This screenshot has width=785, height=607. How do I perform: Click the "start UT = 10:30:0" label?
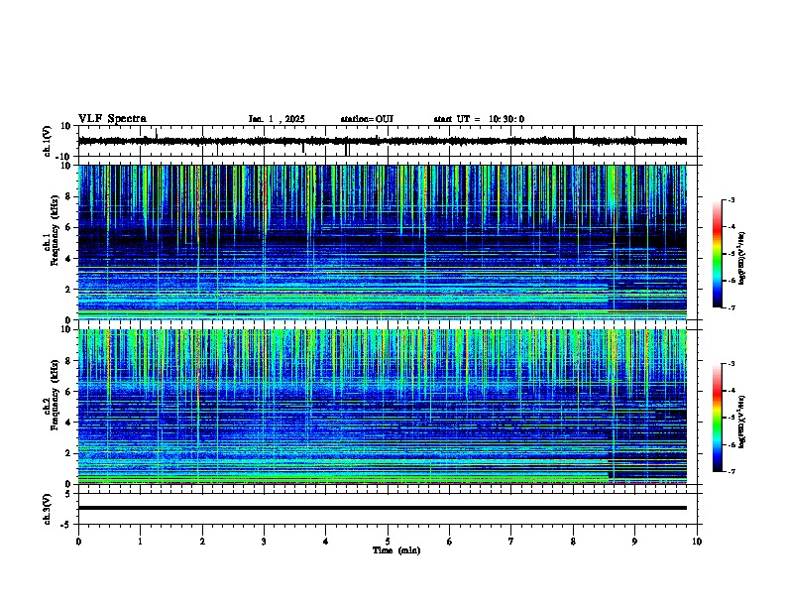pos(479,119)
